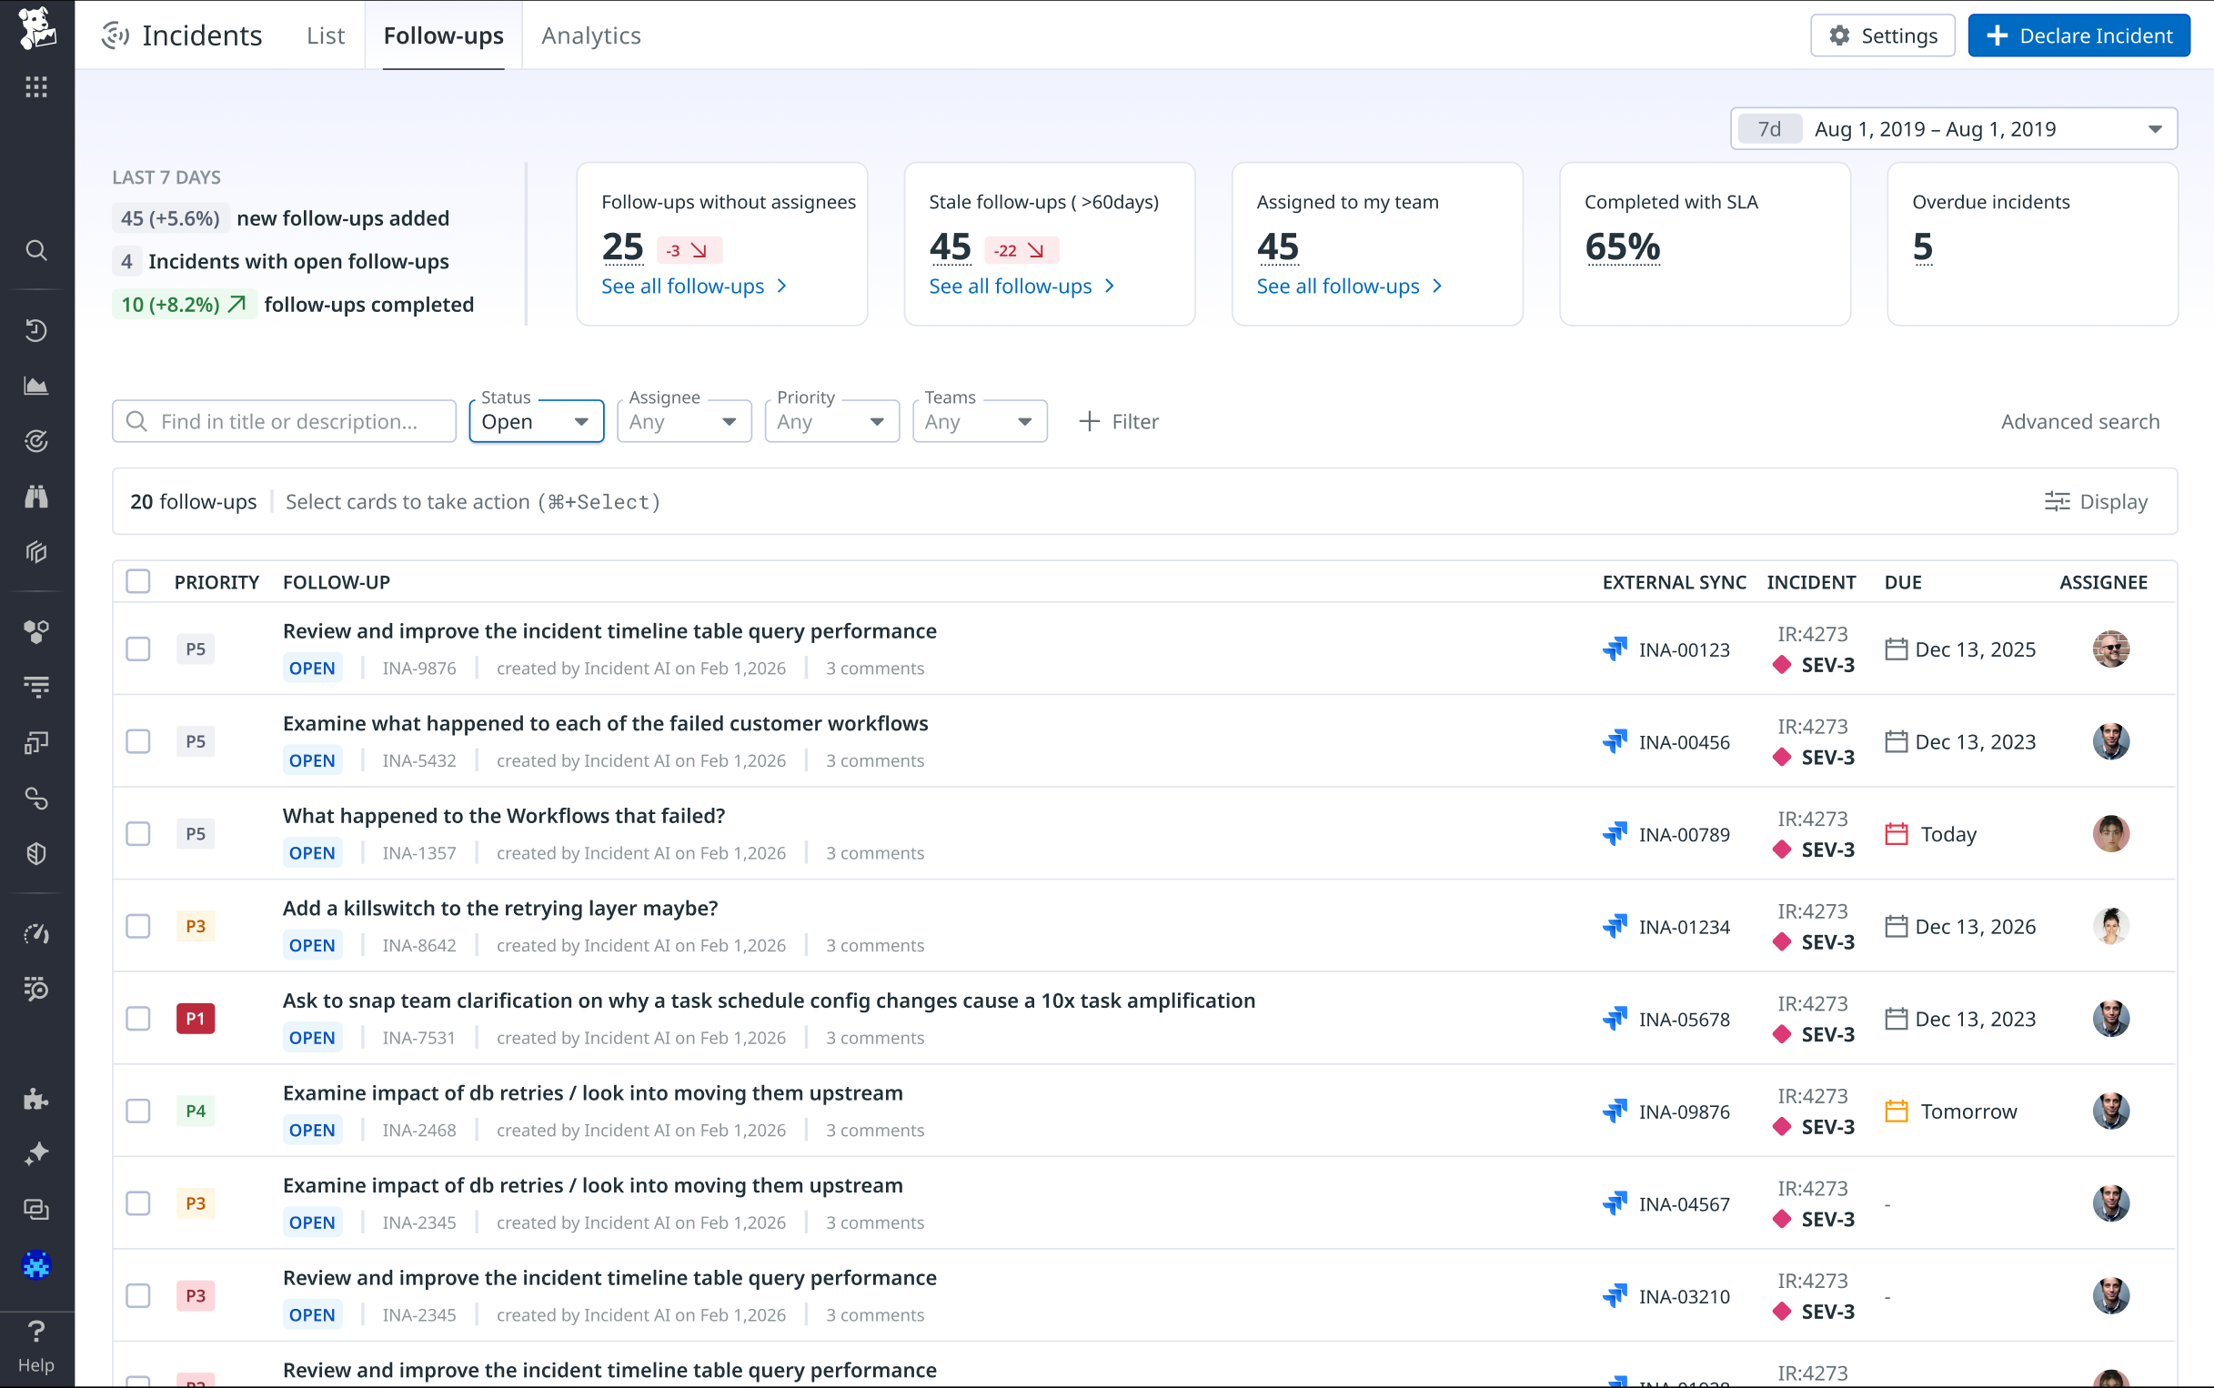
Task: Click the gear icon in Settings button
Action: [x=1839, y=35]
